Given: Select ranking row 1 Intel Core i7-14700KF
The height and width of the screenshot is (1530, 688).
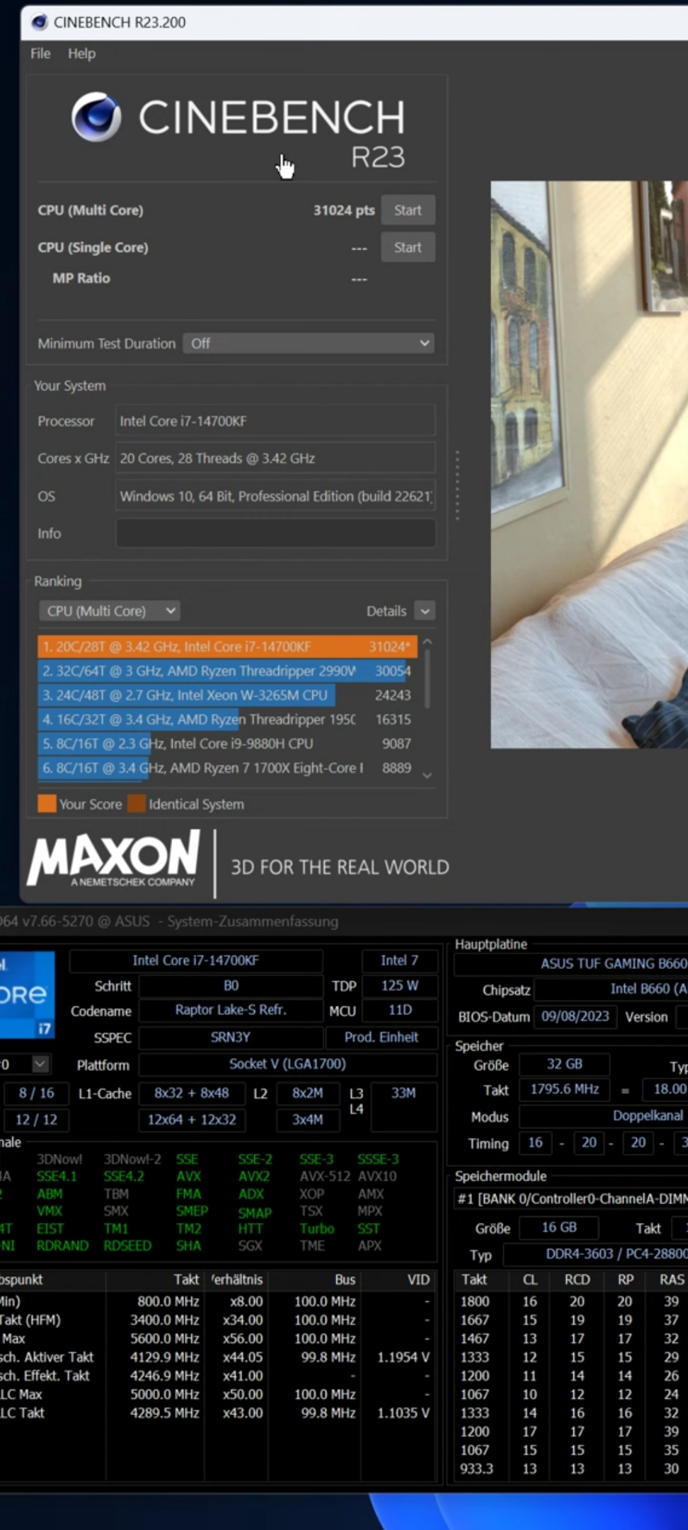Looking at the screenshot, I should (x=227, y=647).
